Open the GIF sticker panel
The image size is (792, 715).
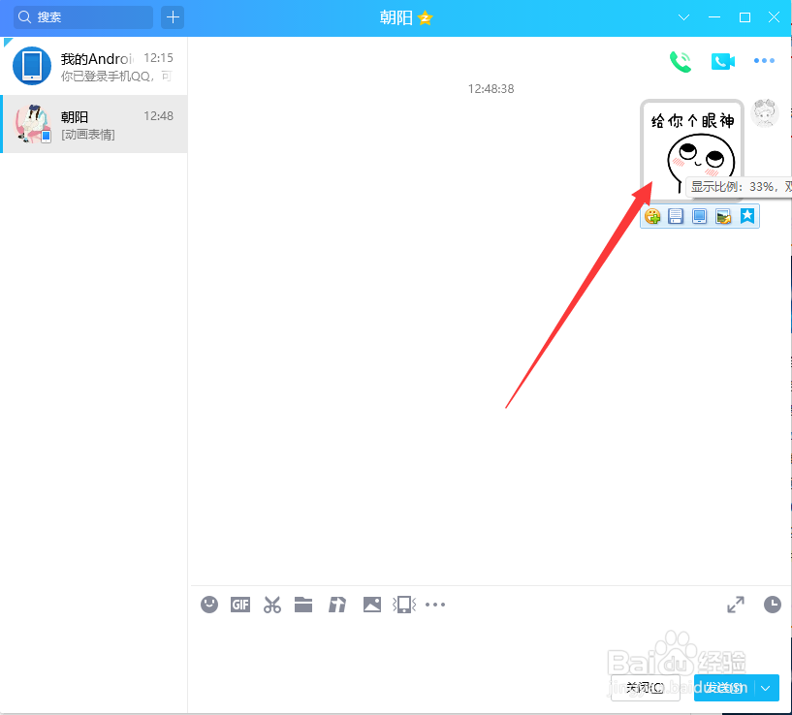240,605
